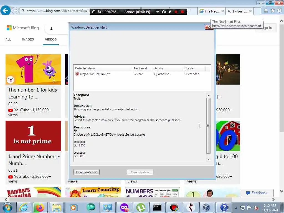Open the Numbers Counting rainbow thumbnail
284x213 pixels.
click(x=33, y=192)
